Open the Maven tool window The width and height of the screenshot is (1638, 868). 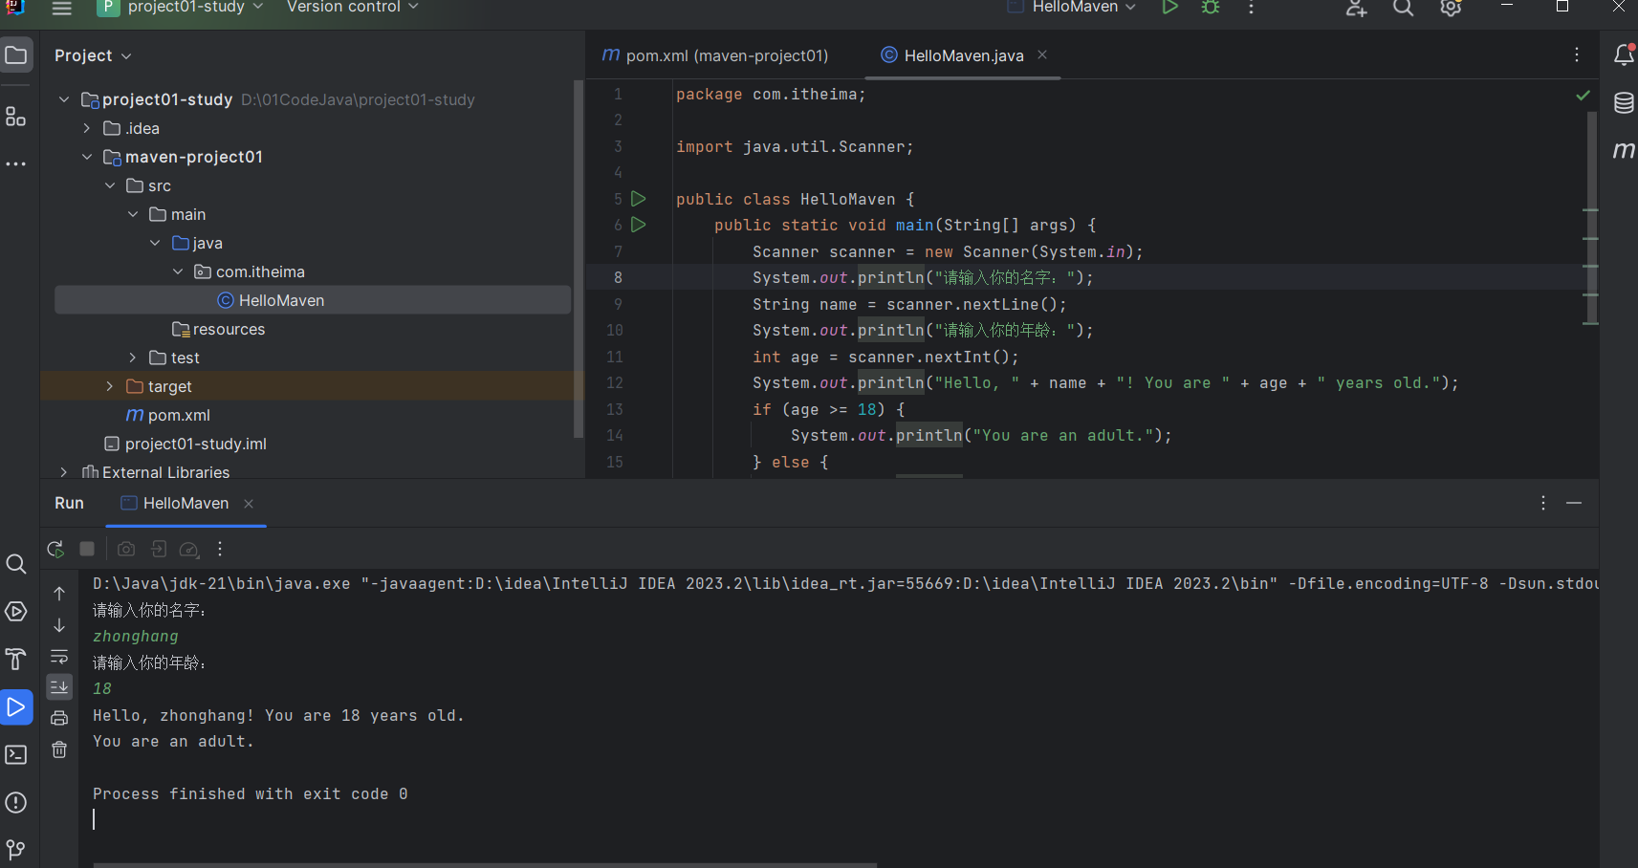coord(1624,150)
